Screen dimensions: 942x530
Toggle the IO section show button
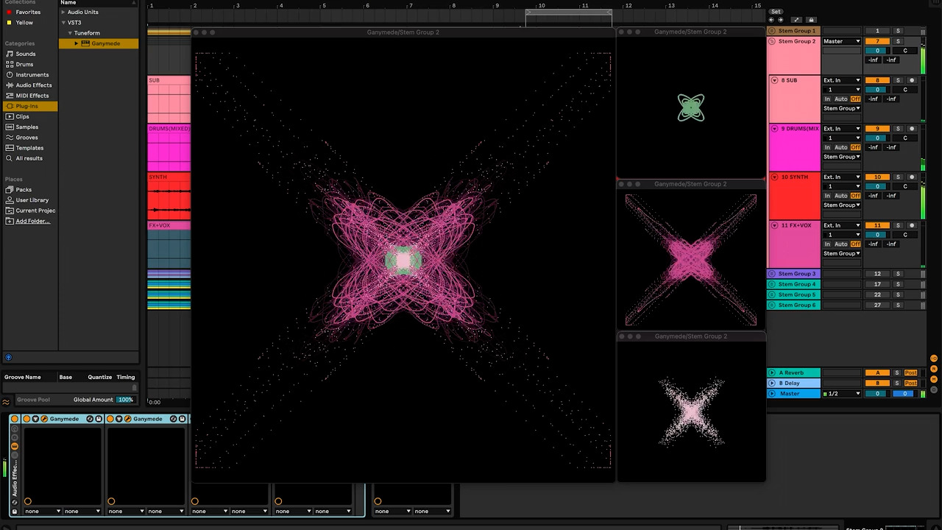[x=934, y=358]
